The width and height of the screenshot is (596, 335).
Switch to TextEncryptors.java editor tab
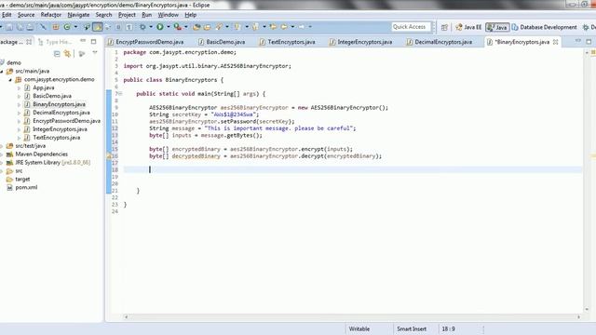click(288, 42)
